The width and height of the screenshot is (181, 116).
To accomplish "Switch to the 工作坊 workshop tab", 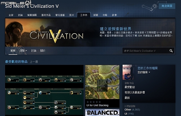I will [83, 15].
